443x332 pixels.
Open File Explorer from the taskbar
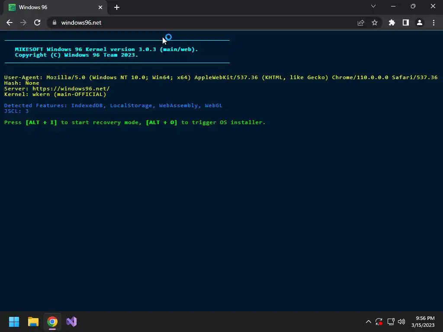[33, 322]
